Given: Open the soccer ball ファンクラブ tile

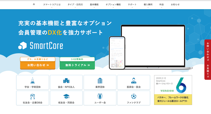Looking at the screenshot, I should point(134,98).
